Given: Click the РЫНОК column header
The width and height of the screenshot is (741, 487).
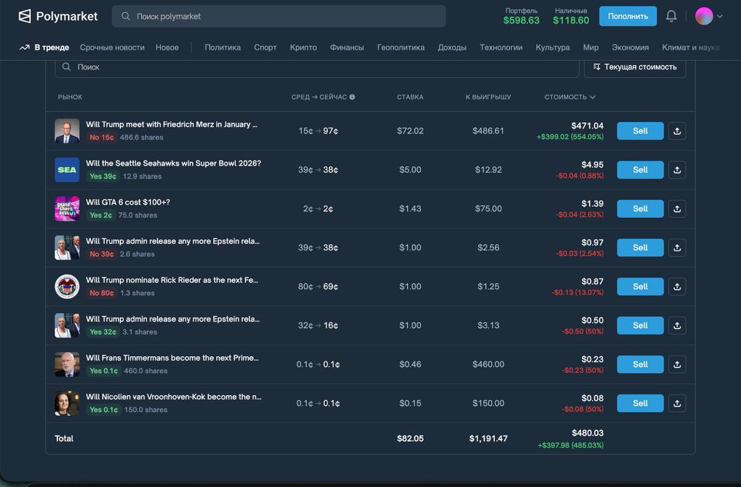Looking at the screenshot, I should (70, 97).
